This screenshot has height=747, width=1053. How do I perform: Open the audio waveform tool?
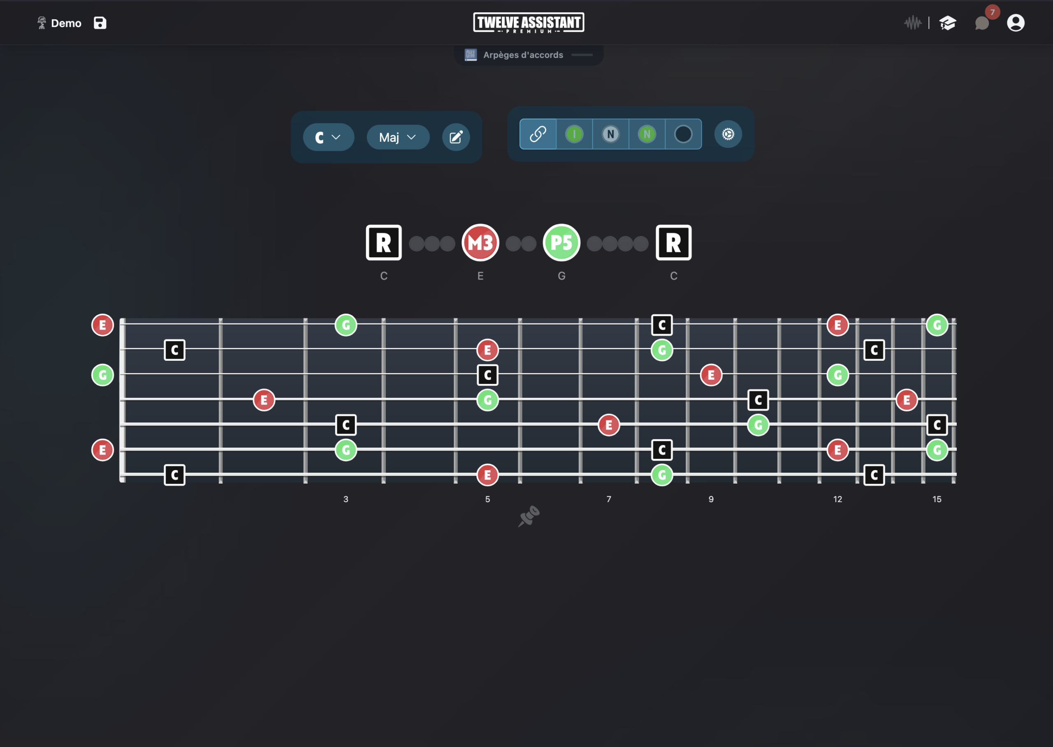(913, 23)
